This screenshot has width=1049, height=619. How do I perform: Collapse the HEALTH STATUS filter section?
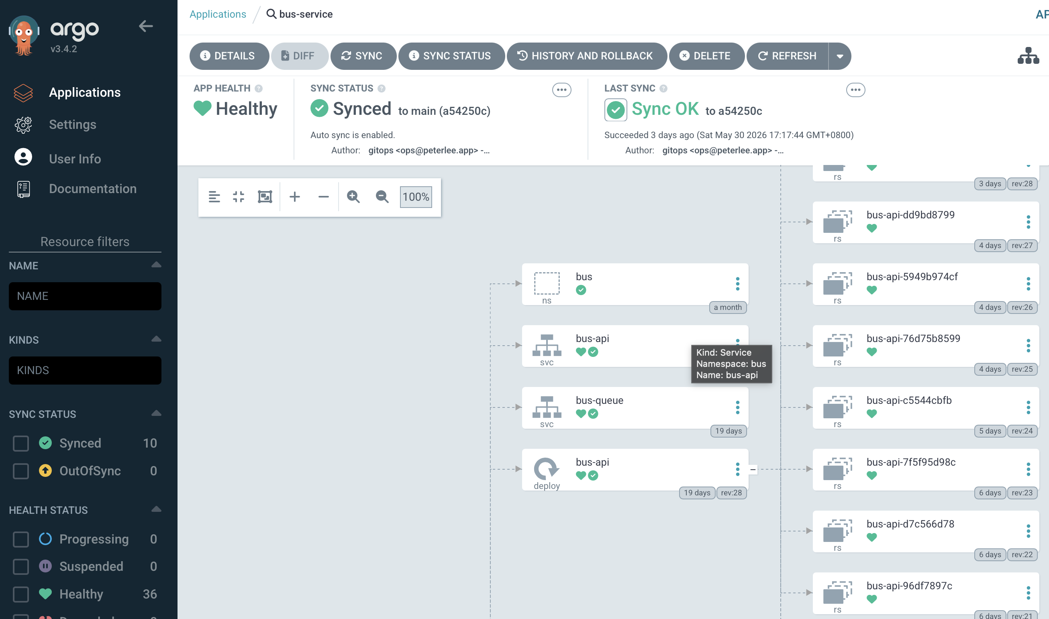(156, 509)
